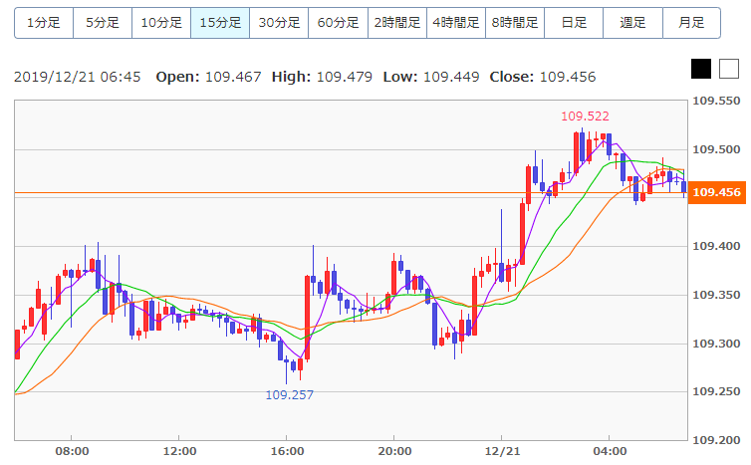Apply the black theme swatch
Viewport: 751px width, 465px height.
[701, 69]
